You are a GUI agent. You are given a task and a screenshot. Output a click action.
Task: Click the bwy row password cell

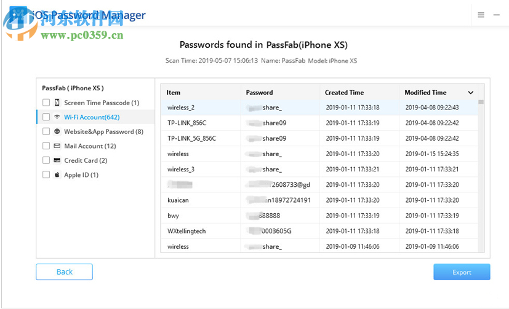point(263,216)
